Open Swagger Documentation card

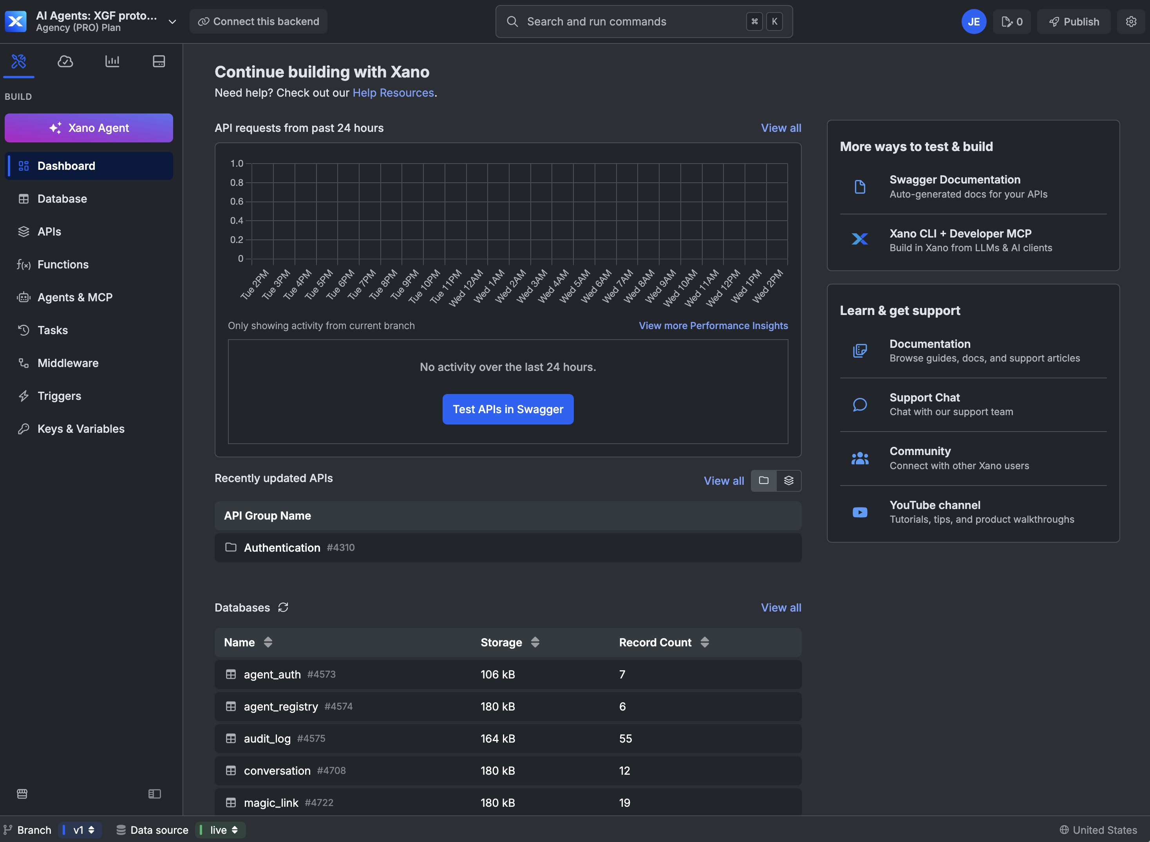point(973,187)
